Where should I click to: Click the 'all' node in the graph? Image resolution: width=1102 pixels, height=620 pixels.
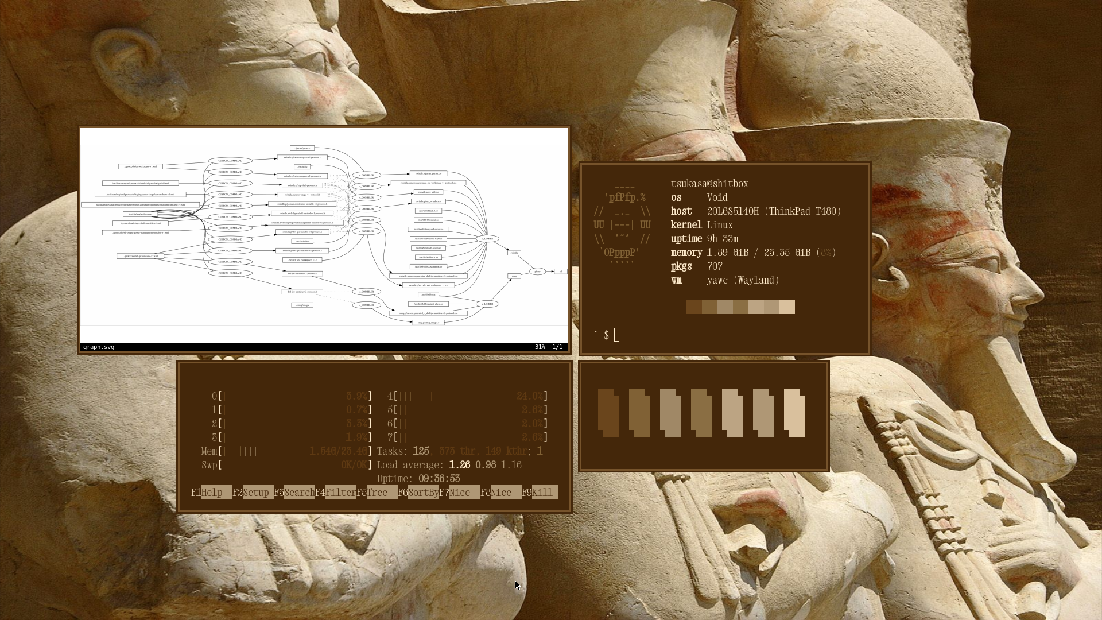(x=560, y=272)
